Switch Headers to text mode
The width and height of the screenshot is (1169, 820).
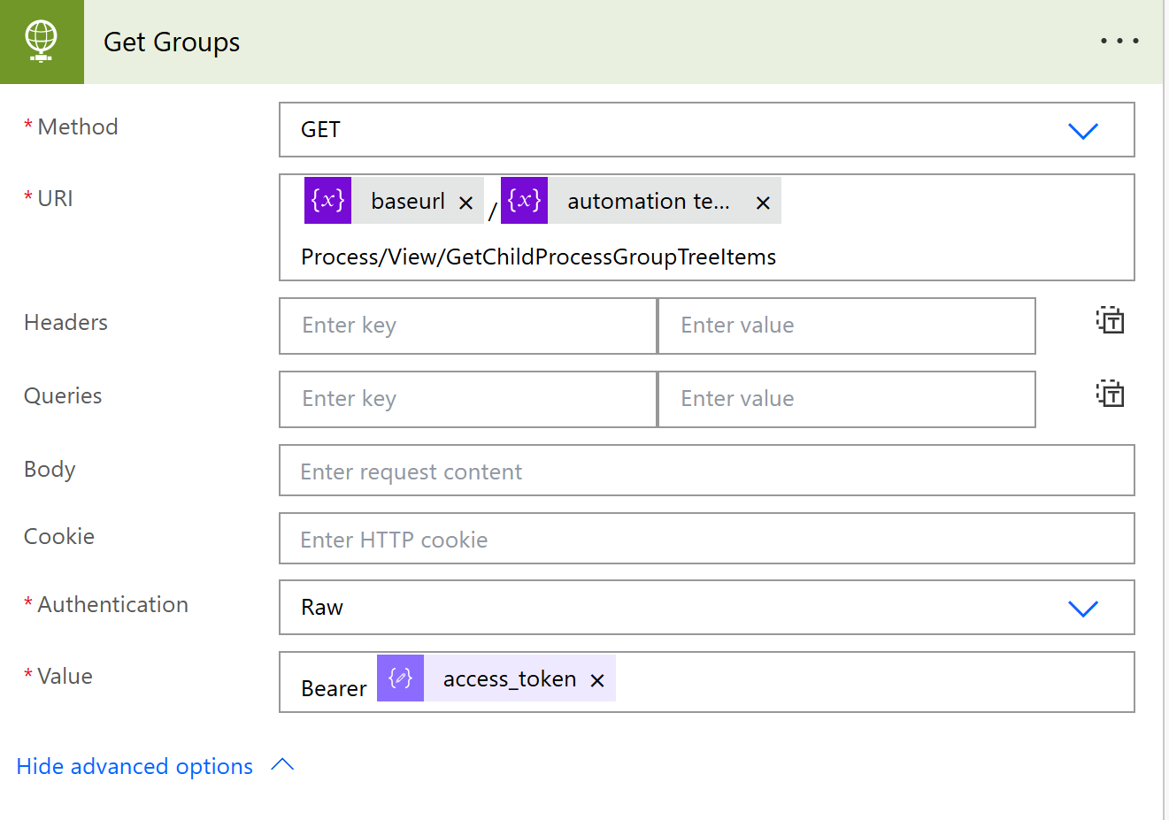click(1110, 320)
